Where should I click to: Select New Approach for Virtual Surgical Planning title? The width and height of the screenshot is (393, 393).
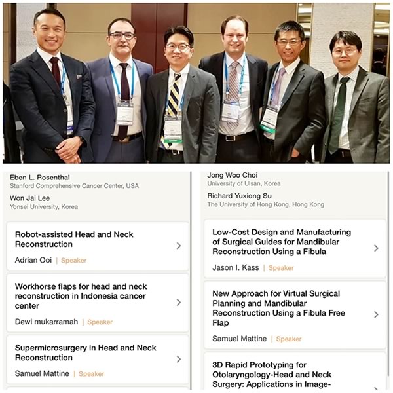click(279, 308)
